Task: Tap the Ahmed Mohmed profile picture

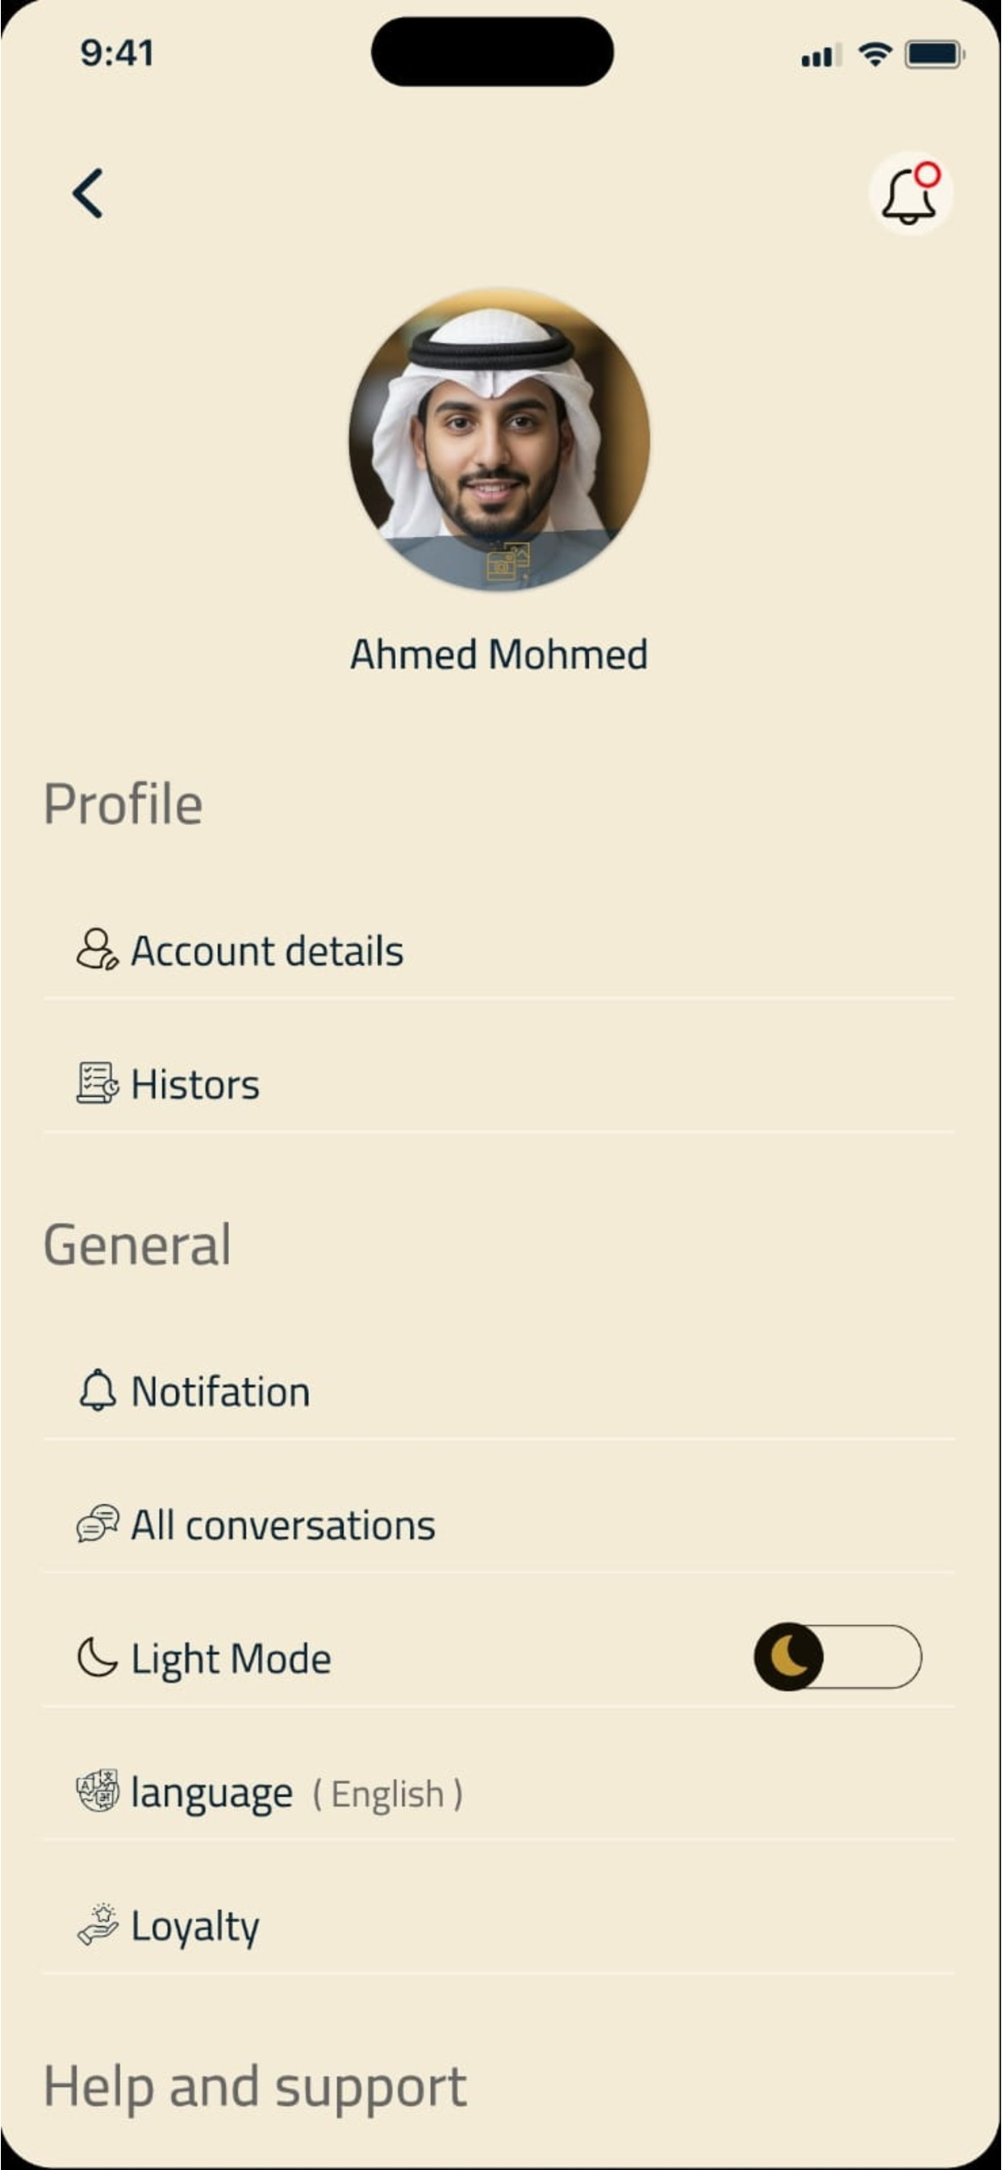Action: tap(499, 439)
